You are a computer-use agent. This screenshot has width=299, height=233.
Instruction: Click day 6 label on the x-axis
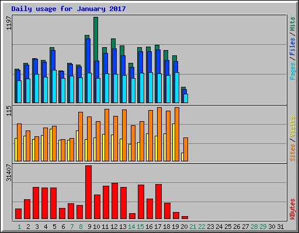point(63,227)
